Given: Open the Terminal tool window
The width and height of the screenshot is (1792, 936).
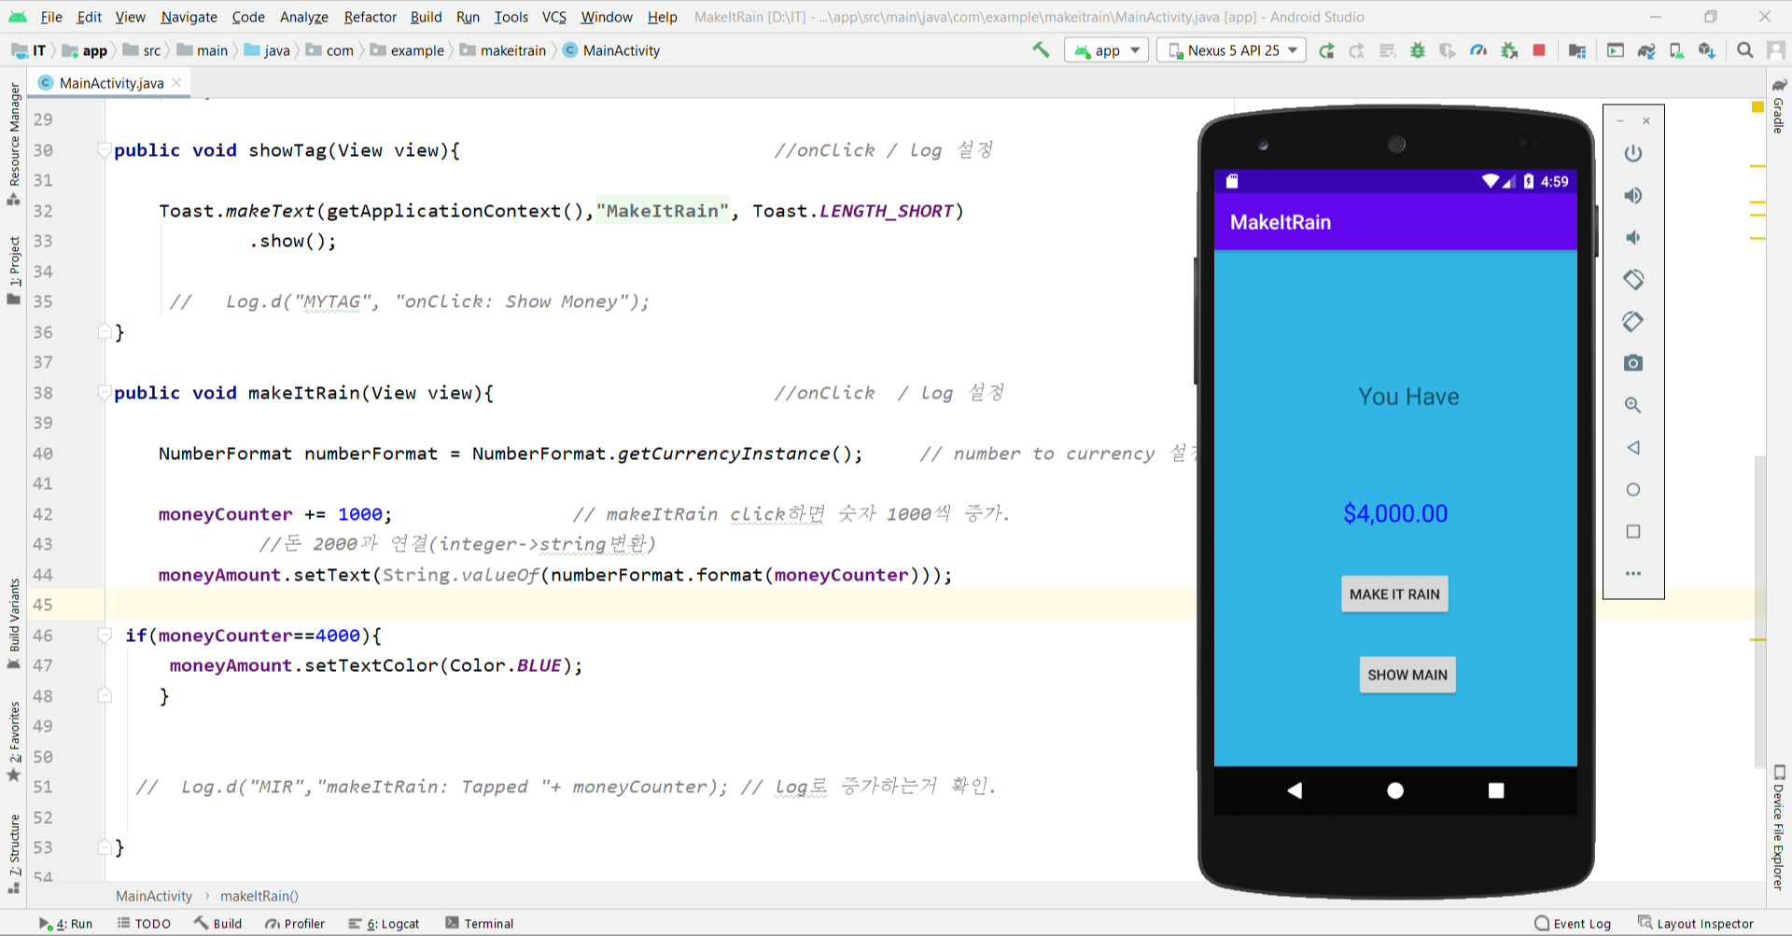Looking at the screenshot, I should coord(480,924).
